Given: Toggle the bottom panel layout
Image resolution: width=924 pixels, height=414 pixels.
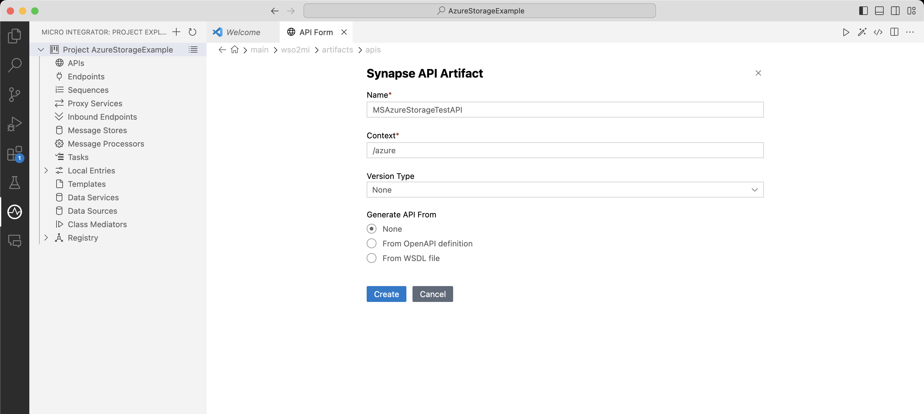Looking at the screenshot, I should (879, 11).
